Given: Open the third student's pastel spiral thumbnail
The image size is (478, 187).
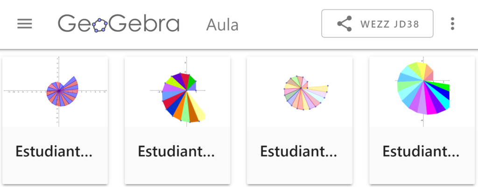Looking at the screenshot, I should tap(300, 91).
